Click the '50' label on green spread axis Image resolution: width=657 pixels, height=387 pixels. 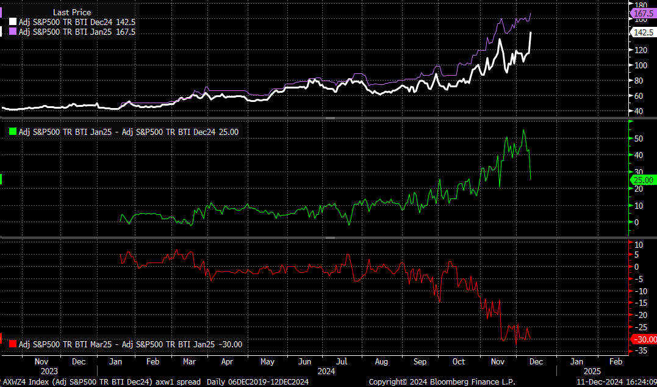637,139
